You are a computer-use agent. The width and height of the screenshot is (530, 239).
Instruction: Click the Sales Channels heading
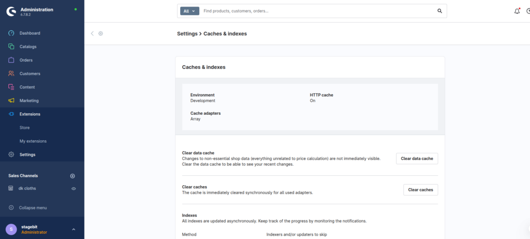coord(23,176)
